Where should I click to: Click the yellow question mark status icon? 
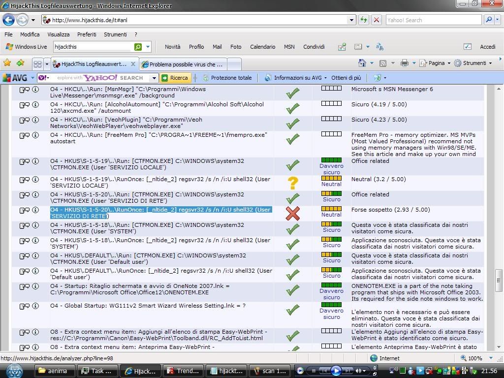pyautogui.click(x=292, y=183)
